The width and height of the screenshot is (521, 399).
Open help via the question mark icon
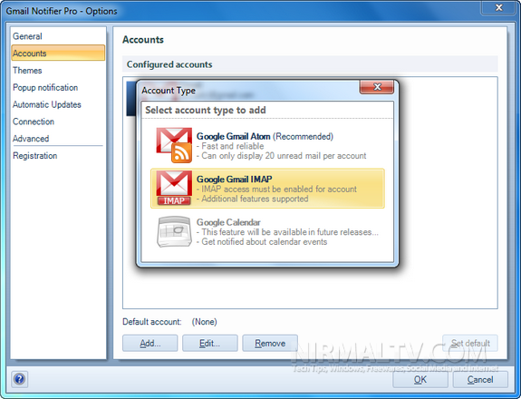point(20,379)
